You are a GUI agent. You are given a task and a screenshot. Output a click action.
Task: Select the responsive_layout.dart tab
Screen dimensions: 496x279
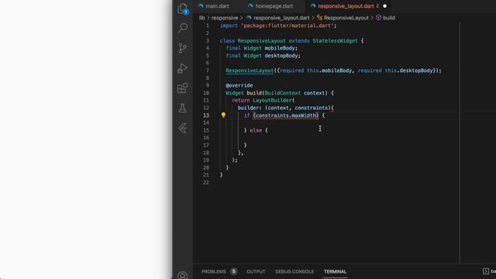(346, 6)
